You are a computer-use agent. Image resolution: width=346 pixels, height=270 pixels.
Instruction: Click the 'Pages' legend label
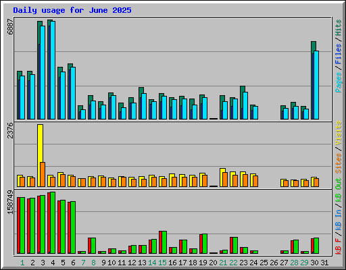point(338,82)
